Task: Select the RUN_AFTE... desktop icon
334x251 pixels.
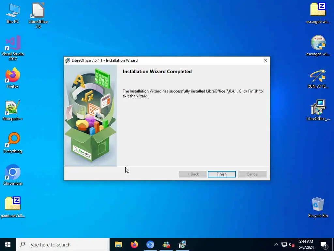Action: pyautogui.click(x=318, y=78)
